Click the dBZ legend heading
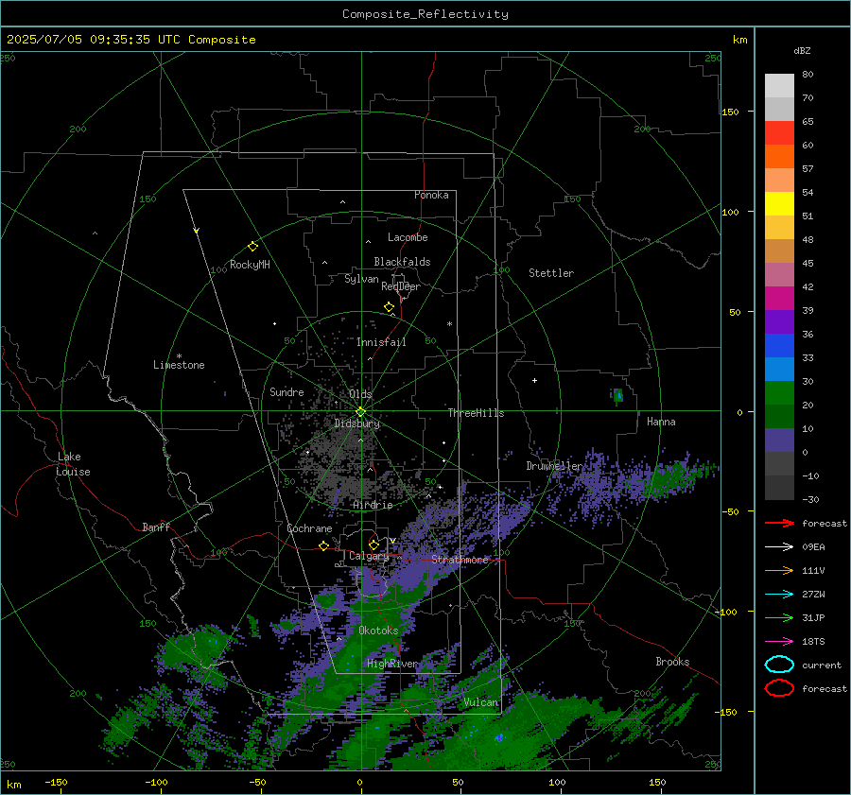Image resolution: width=851 pixels, height=795 pixels. (802, 50)
